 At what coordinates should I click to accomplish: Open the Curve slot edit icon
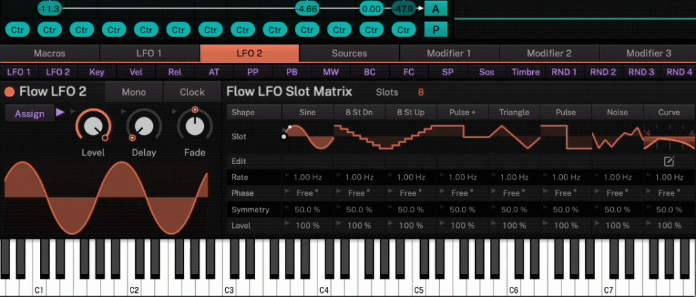point(669,161)
